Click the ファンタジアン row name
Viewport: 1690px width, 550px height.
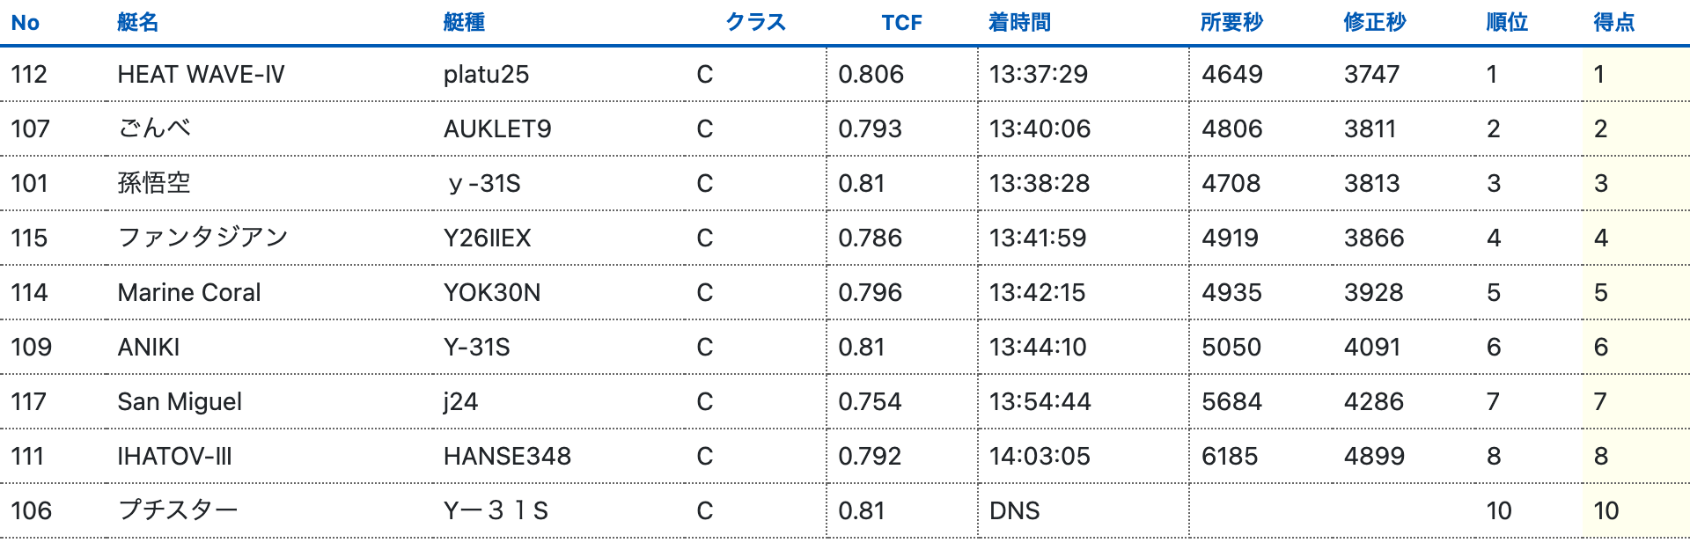[x=202, y=238]
